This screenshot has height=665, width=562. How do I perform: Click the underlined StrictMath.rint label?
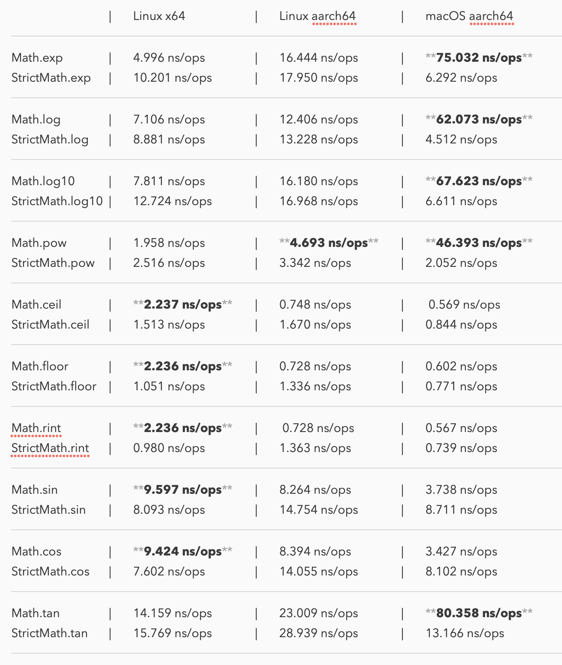[x=50, y=448]
